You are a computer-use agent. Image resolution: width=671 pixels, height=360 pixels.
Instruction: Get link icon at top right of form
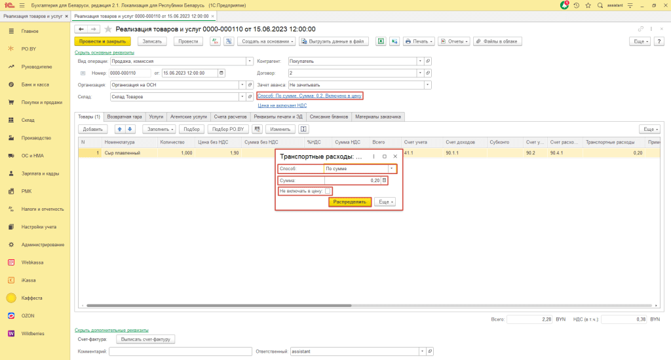pyautogui.click(x=641, y=29)
